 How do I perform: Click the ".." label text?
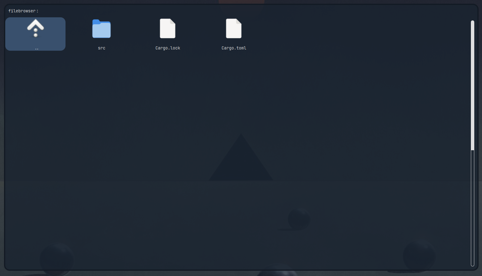tap(37, 49)
